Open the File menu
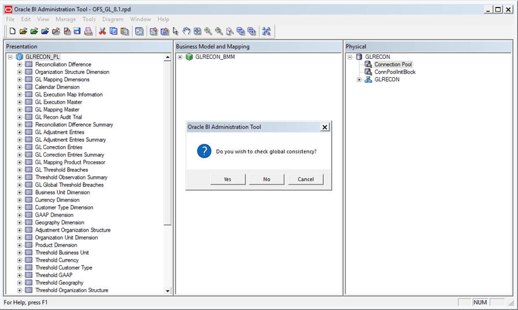The width and height of the screenshot is (518, 310). [x=10, y=19]
